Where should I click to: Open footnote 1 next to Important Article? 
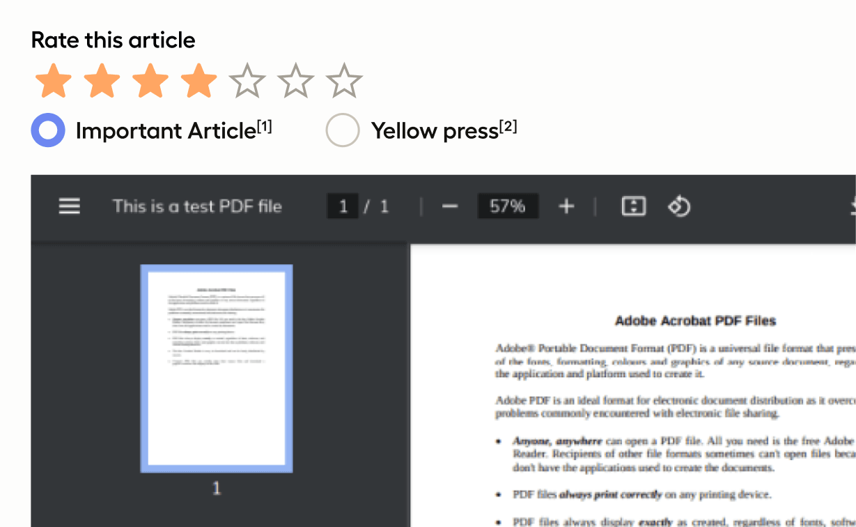point(265,127)
